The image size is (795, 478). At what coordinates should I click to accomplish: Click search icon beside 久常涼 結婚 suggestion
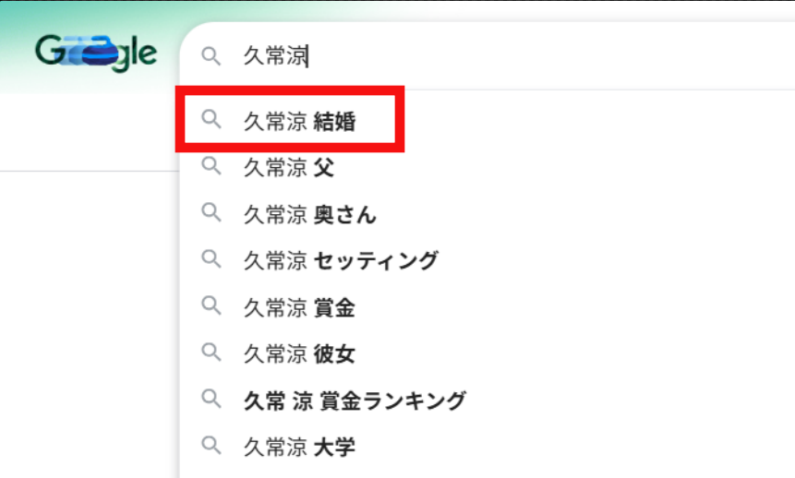211,120
